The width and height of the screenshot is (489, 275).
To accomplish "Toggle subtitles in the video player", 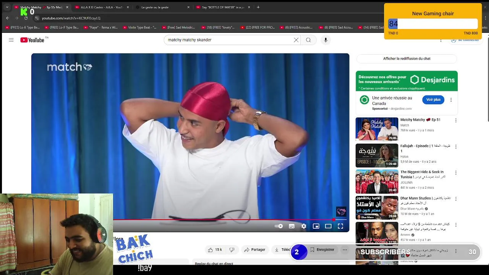I will click(x=291, y=226).
